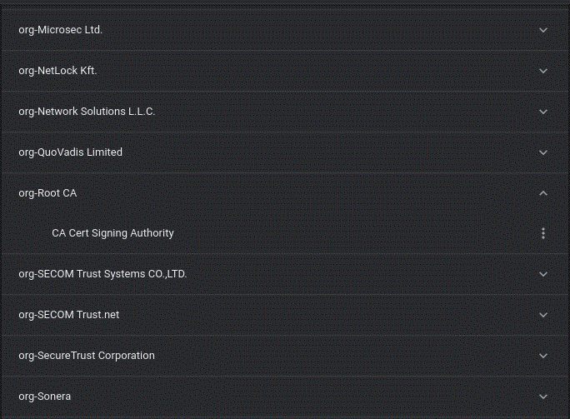
Task: Select the org-QuoVadis Limited row label
Action: pyautogui.click(x=70, y=152)
